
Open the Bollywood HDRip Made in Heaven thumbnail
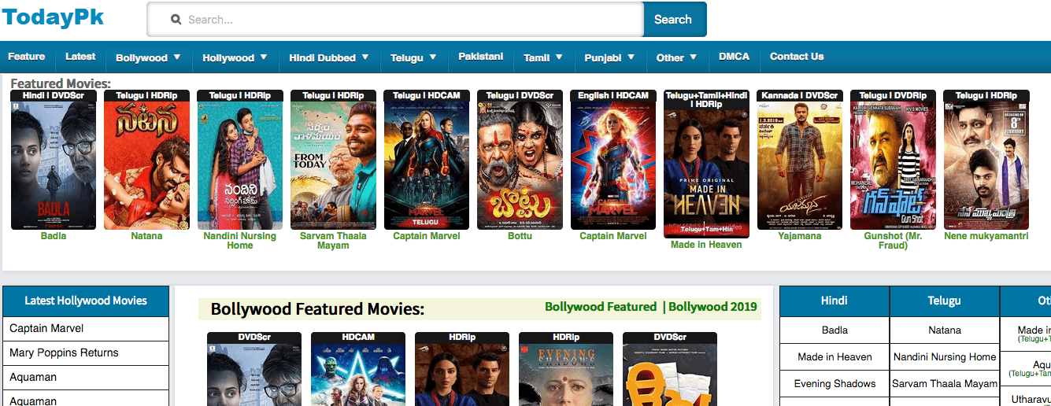462,369
